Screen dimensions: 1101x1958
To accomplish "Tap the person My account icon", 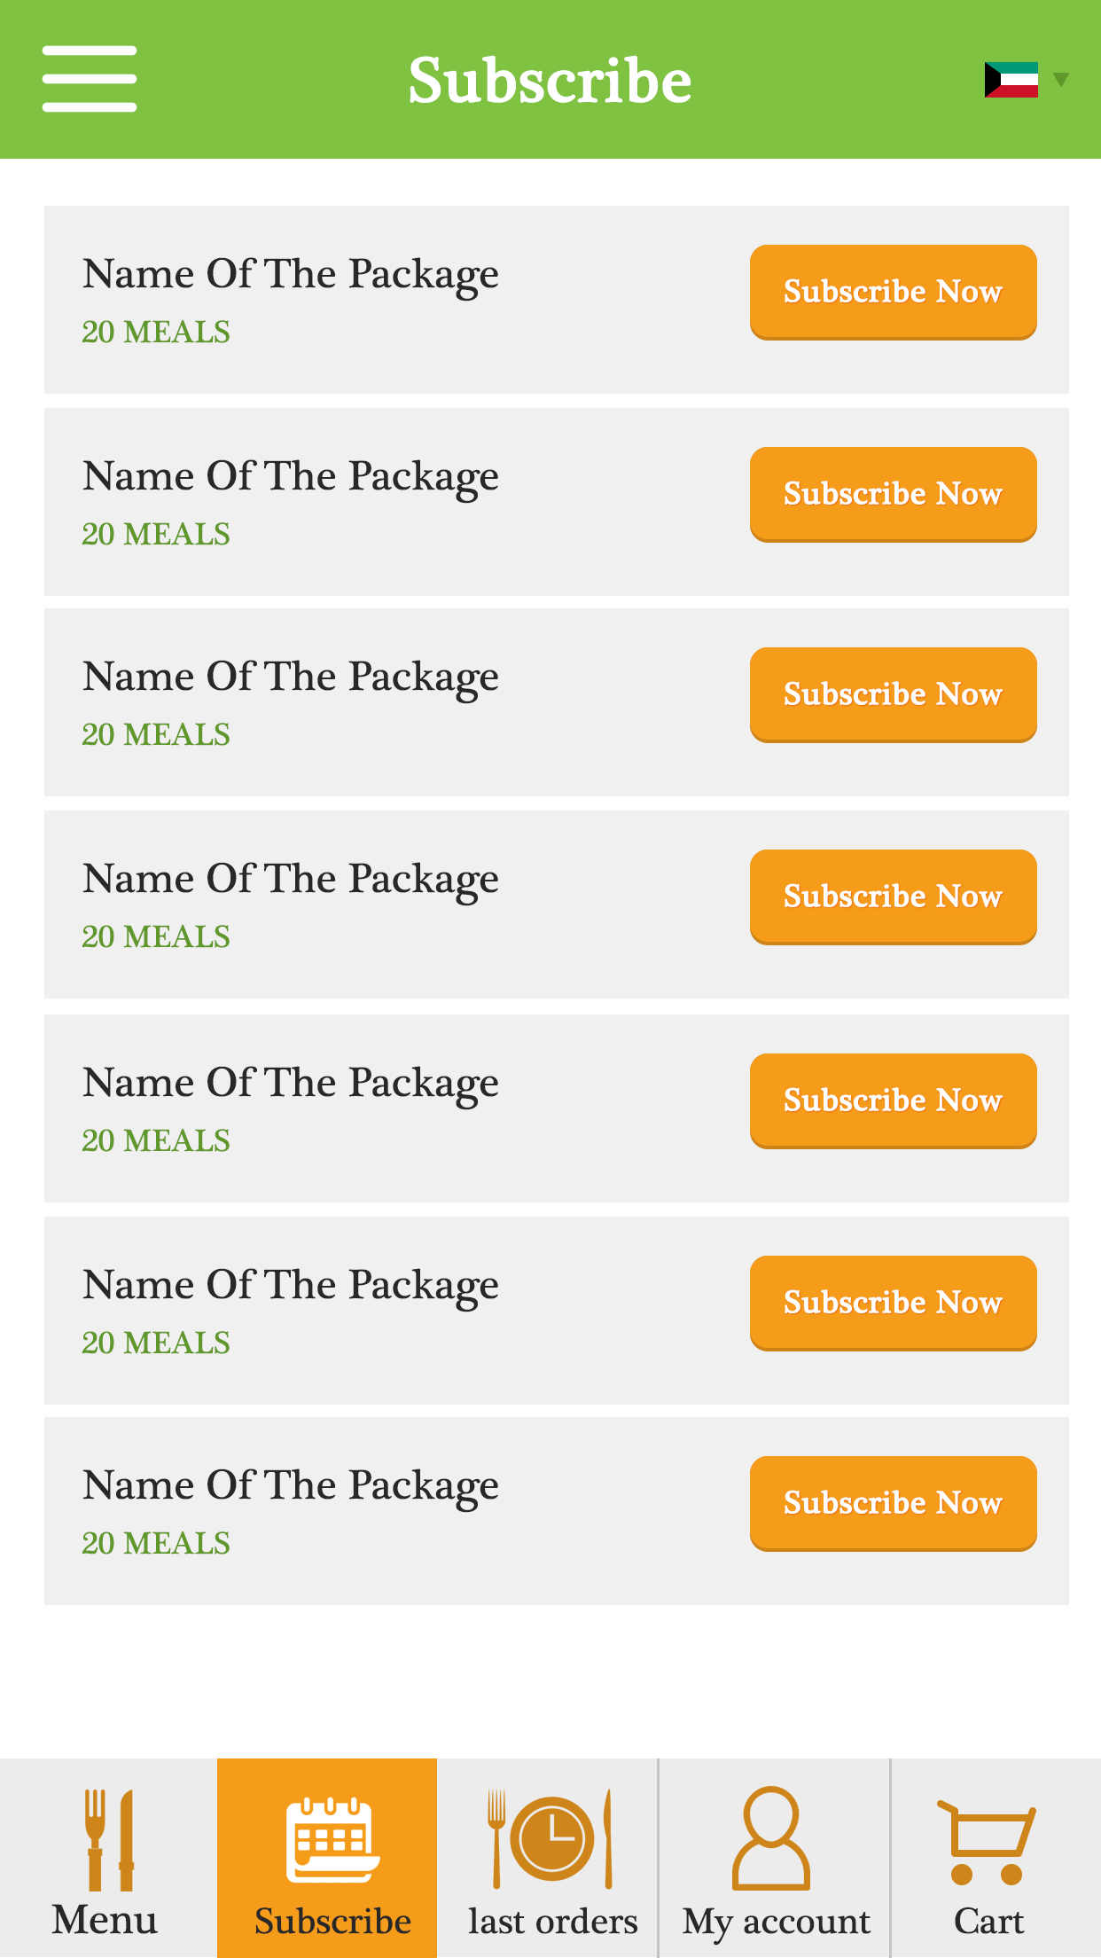I will [x=771, y=1838].
